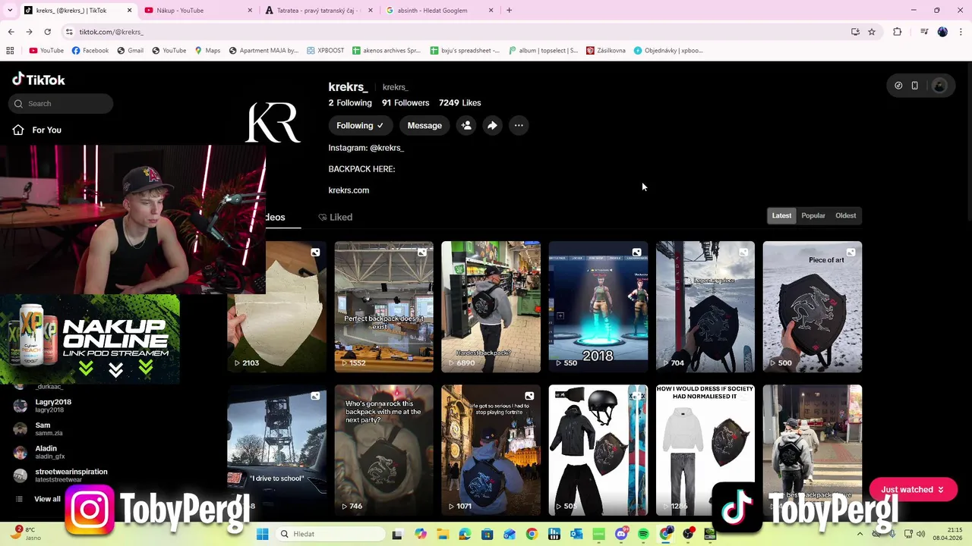972x546 pixels.
Task: Sort videos by Popular
Action: tap(813, 215)
